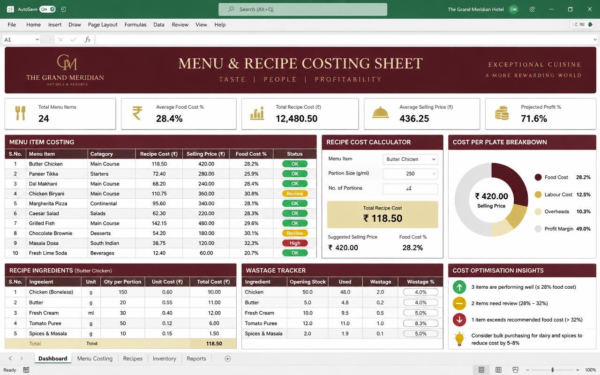Expand the formula bar chevron
Screen dimensions: 600x375
click(x=596, y=40)
